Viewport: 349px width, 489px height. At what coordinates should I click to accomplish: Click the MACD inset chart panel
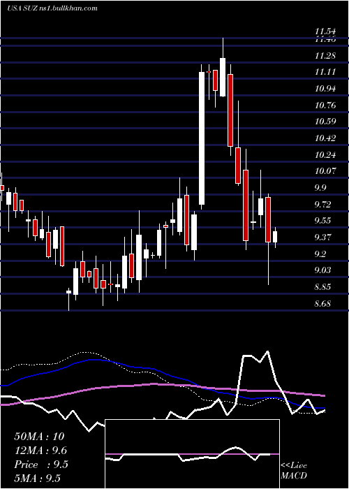click(192, 454)
